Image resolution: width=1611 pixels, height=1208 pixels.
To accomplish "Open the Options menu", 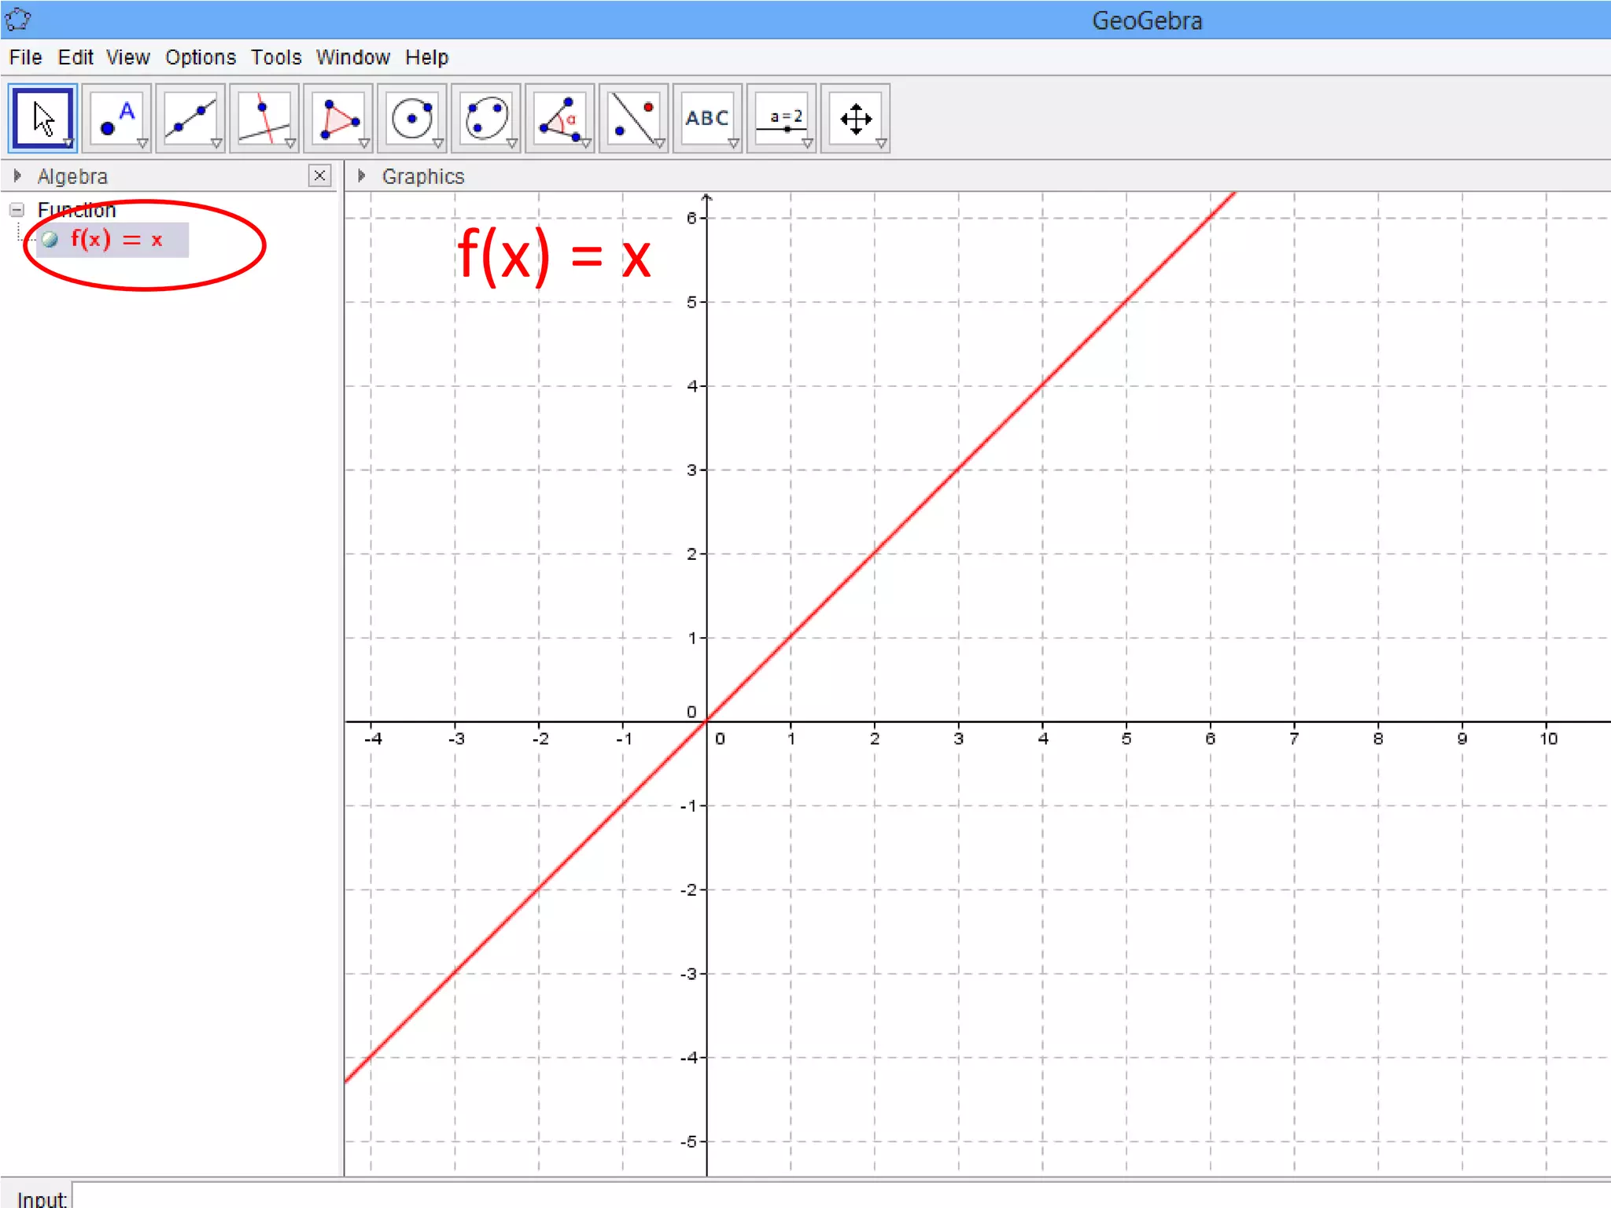I will tap(200, 57).
